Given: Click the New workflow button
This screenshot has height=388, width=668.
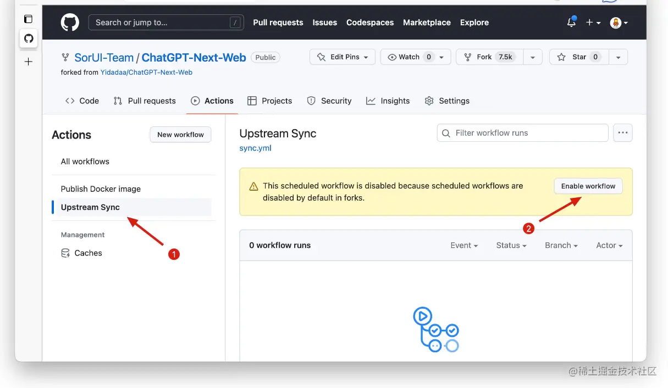Looking at the screenshot, I should click(x=180, y=135).
